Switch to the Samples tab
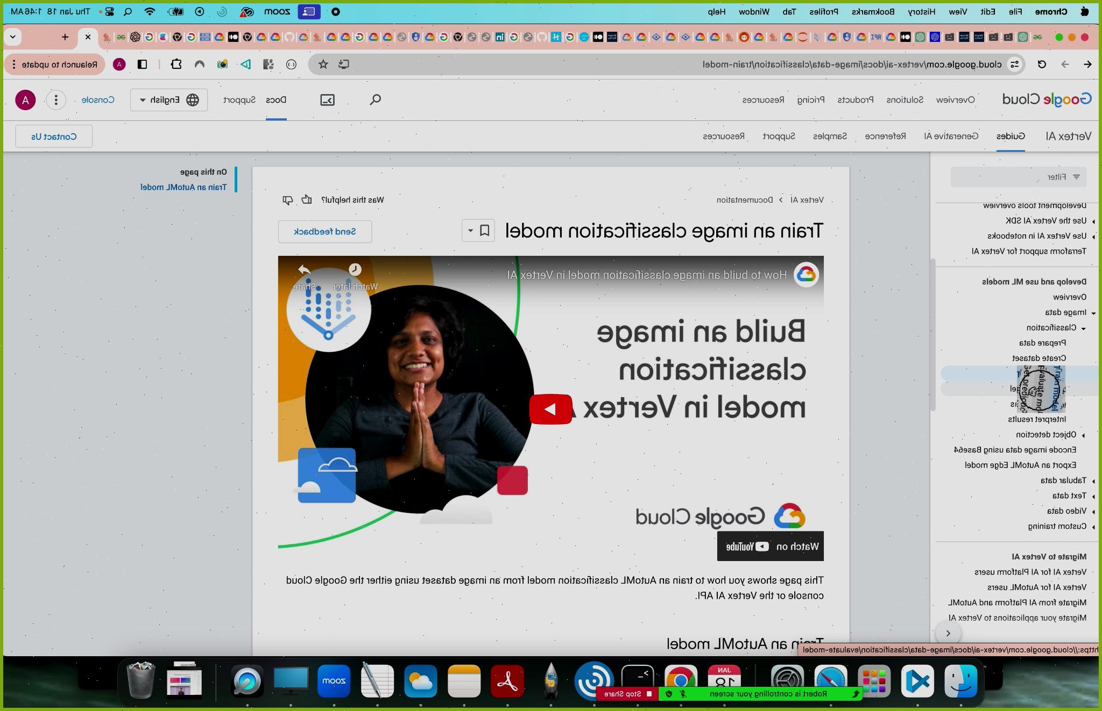Screen dimensions: 1102x711 (x=830, y=136)
